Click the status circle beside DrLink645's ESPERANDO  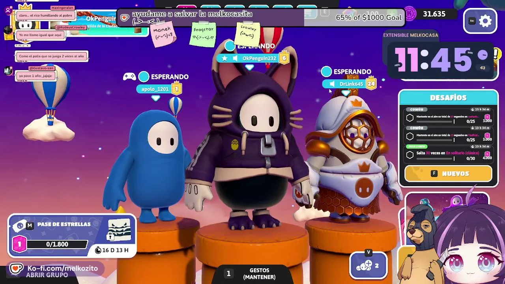326,71
